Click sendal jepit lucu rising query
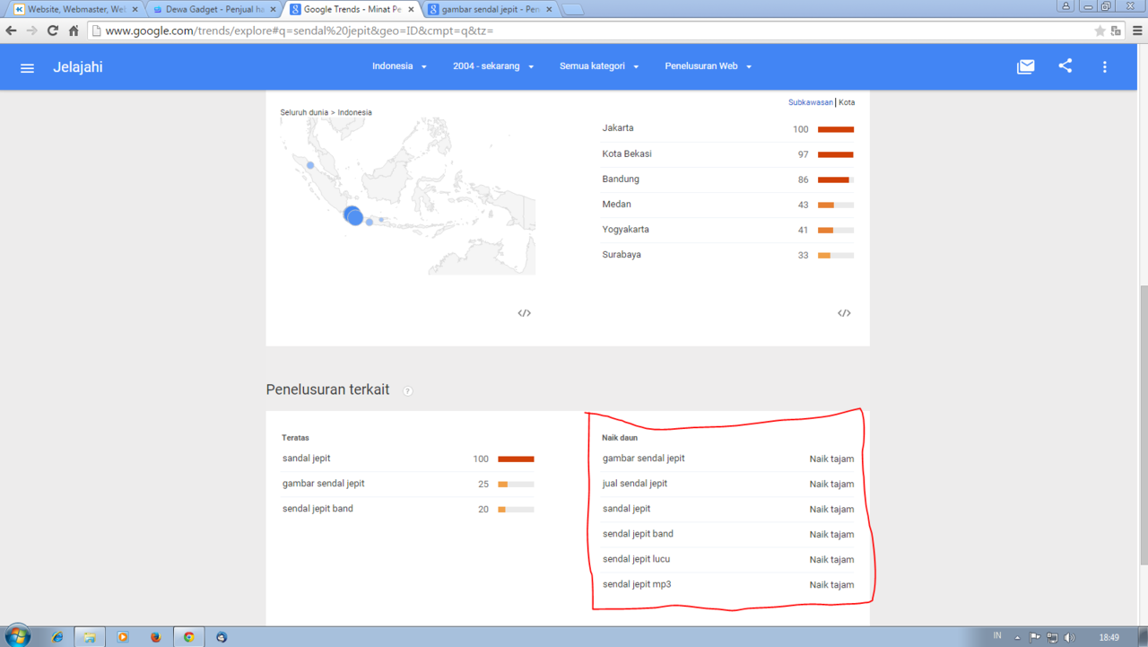Viewport: 1148px width, 647px height. 637,558
